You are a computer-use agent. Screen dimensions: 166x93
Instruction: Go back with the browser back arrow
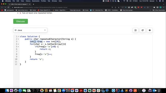(x=2, y=7)
